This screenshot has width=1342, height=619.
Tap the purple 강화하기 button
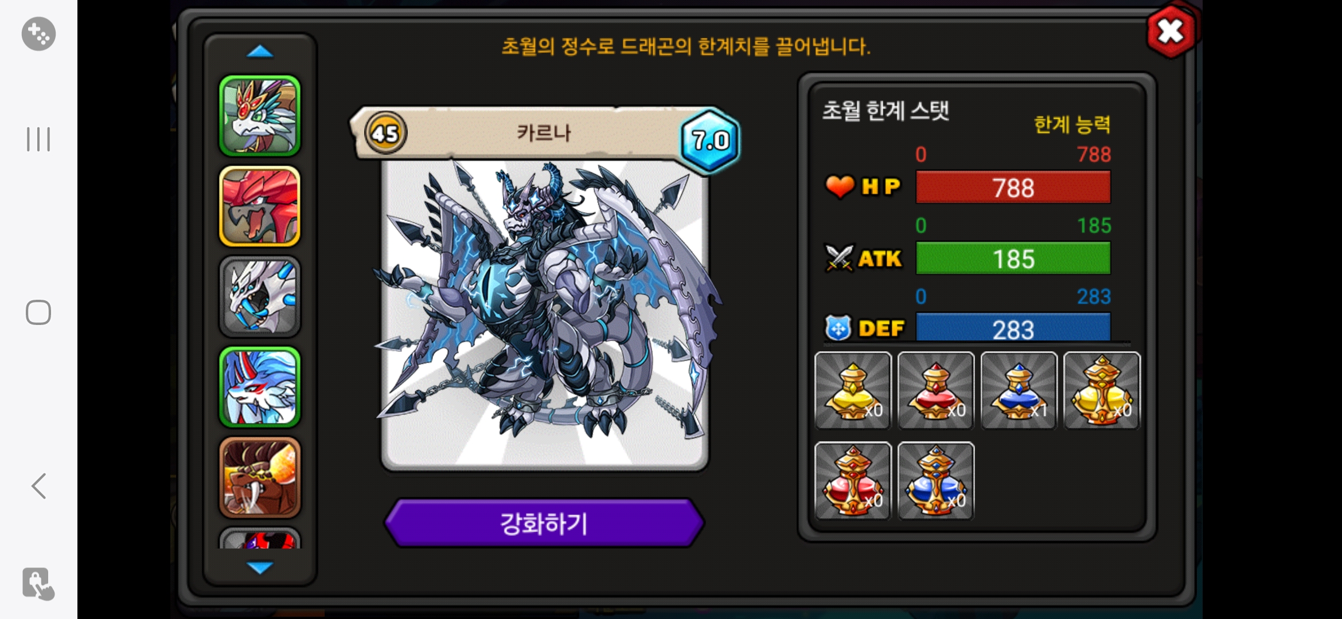coord(544,523)
